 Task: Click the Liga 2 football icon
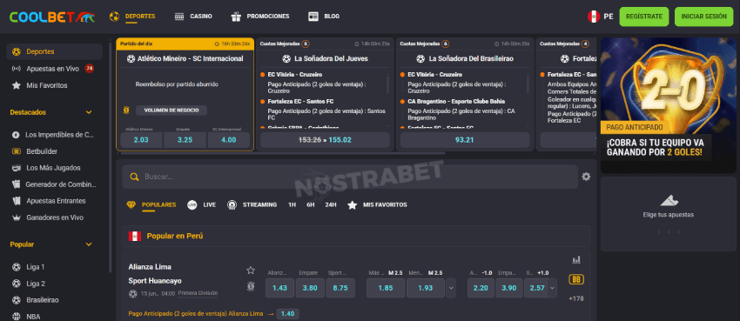coord(17,284)
